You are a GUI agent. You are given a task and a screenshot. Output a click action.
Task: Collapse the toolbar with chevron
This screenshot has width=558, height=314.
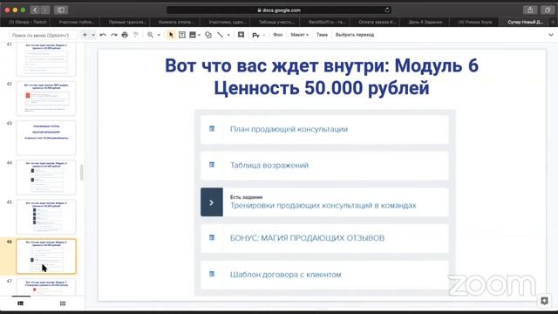click(550, 35)
